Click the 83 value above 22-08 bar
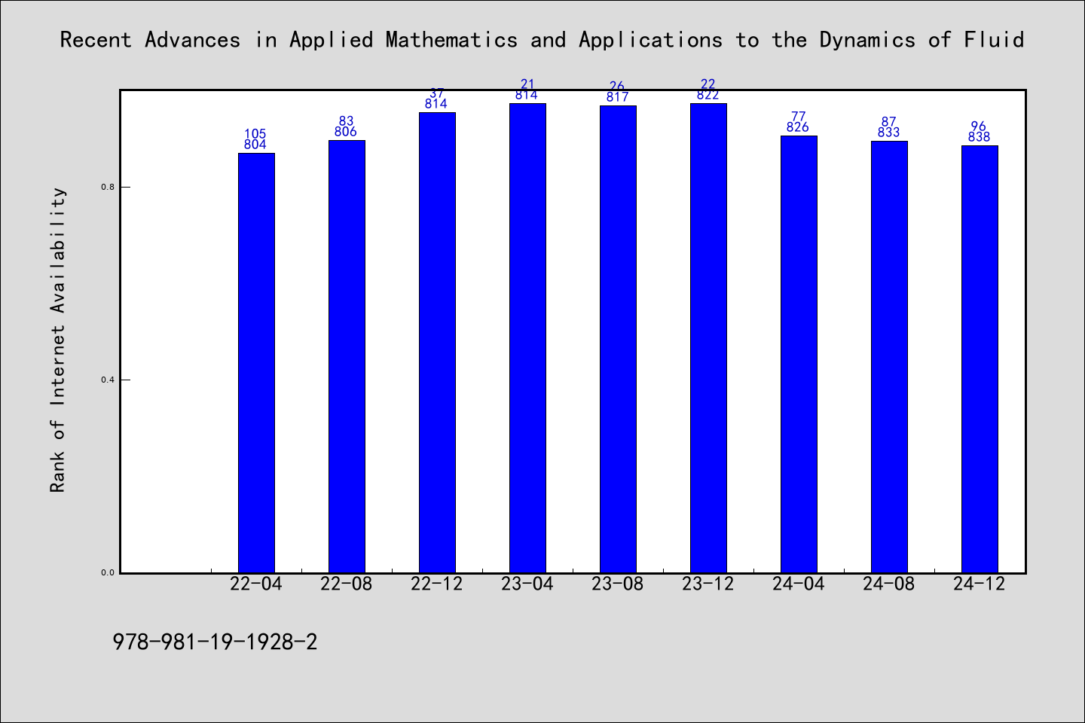Screen dimensions: 1085x723 [346, 121]
